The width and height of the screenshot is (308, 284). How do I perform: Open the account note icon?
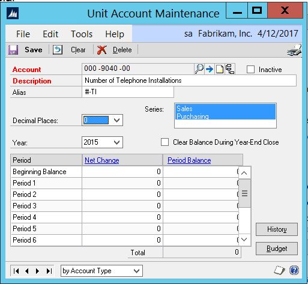coord(220,69)
